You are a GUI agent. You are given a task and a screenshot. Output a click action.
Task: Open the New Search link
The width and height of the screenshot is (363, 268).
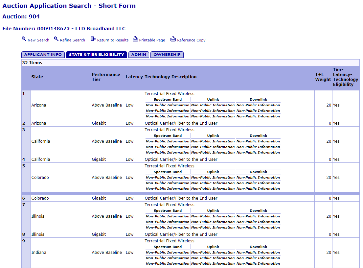38,40
